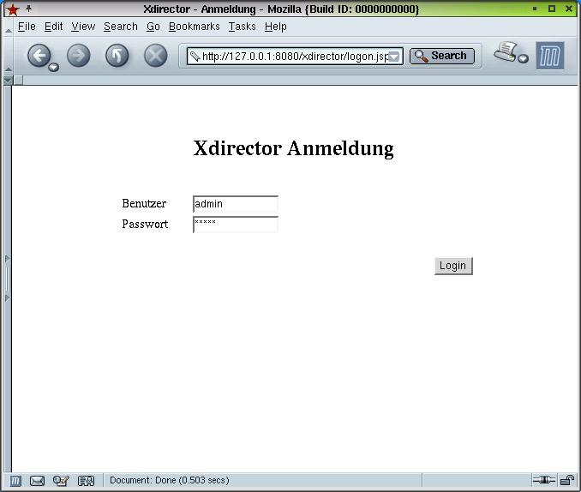Collapse the navigation toolbar grippy

click(x=9, y=56)
